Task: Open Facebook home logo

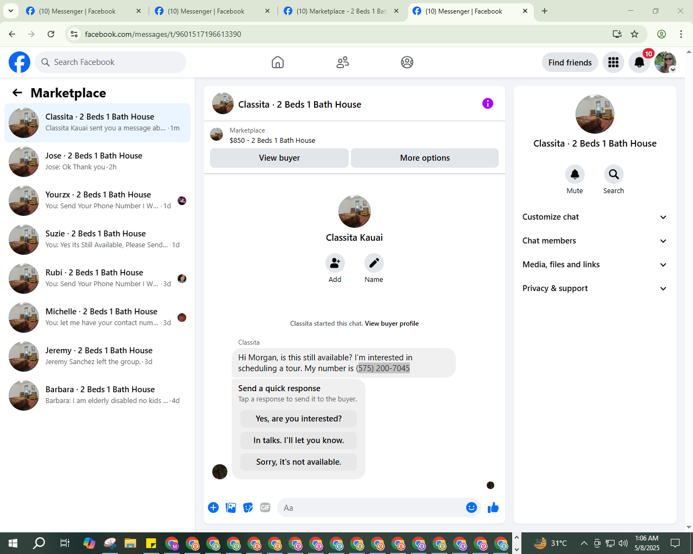Action: point(19,62)
